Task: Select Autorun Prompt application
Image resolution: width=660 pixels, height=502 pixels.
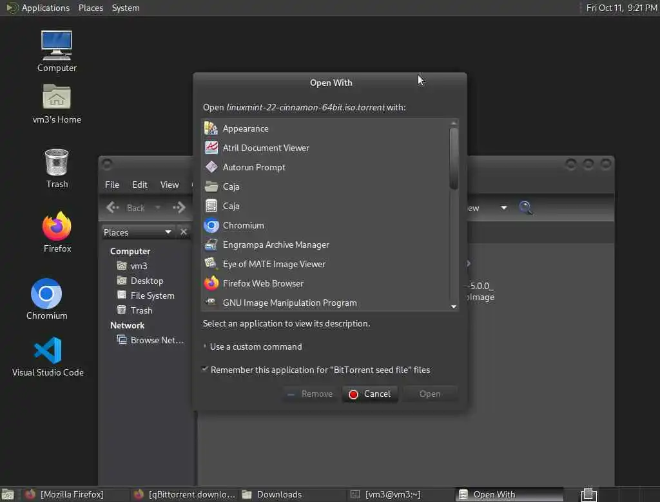Action: pyautogui.click(x=325, y=167)
